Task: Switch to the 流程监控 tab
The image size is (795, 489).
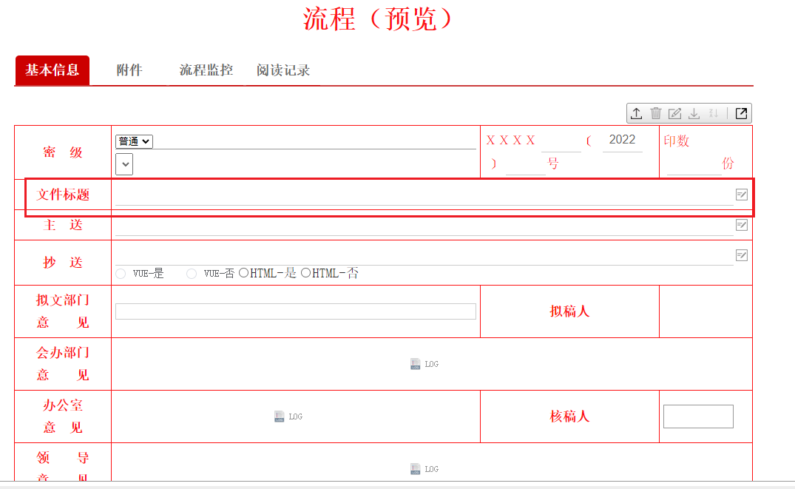Action: [x=206, y=70]
